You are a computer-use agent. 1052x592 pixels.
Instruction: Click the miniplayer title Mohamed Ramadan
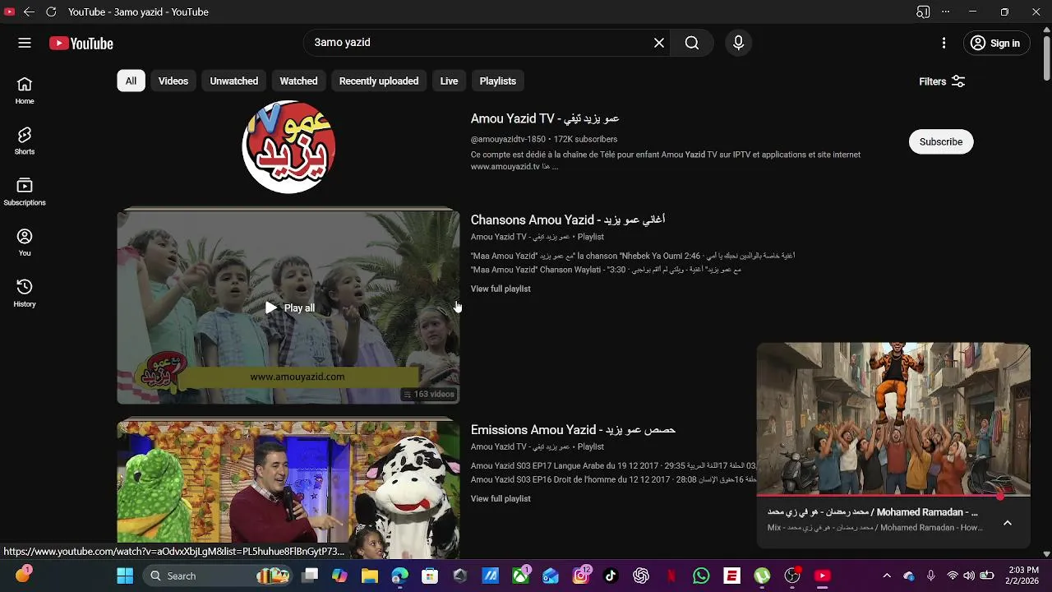tap(873, 512)
